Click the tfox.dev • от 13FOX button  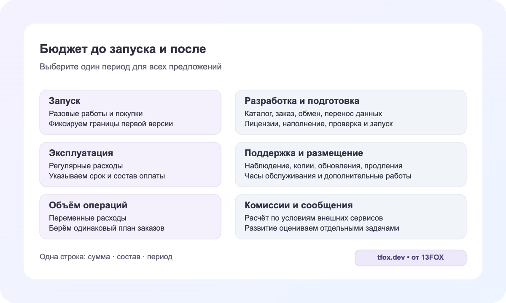tap(411, 258)
